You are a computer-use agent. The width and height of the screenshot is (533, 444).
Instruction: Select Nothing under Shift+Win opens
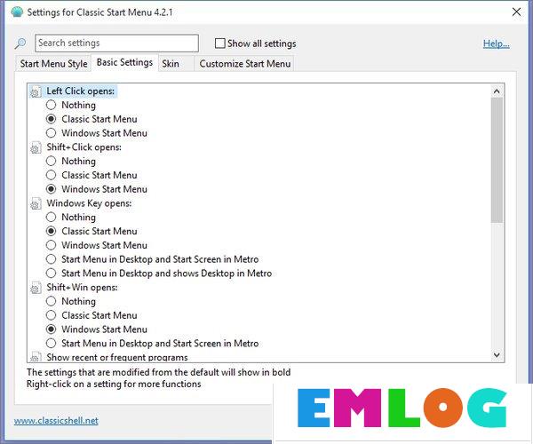[51, 301]
